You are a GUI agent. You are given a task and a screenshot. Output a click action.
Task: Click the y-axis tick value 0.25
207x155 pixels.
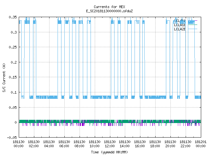pyautogui.click(x=13, y=47)
